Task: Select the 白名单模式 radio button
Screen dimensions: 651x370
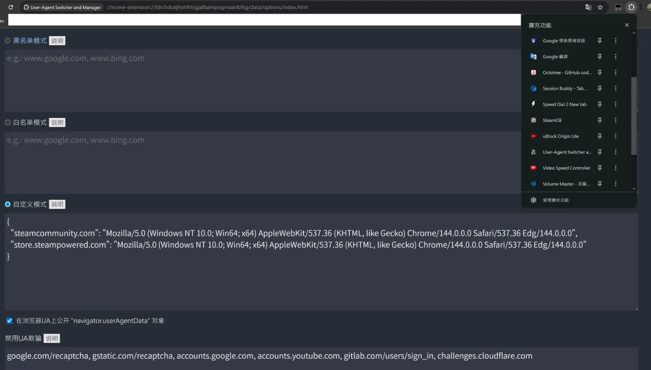Action: (8, 123)
